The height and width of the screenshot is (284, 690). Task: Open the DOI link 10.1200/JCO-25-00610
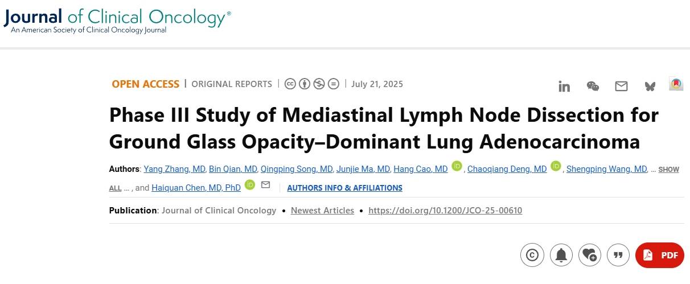445,211
